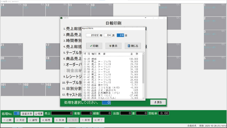The height and width of the screenshot is (128, 227).
Task: Choose menu item 11 日別分割
Action: (x=72, y=88)
